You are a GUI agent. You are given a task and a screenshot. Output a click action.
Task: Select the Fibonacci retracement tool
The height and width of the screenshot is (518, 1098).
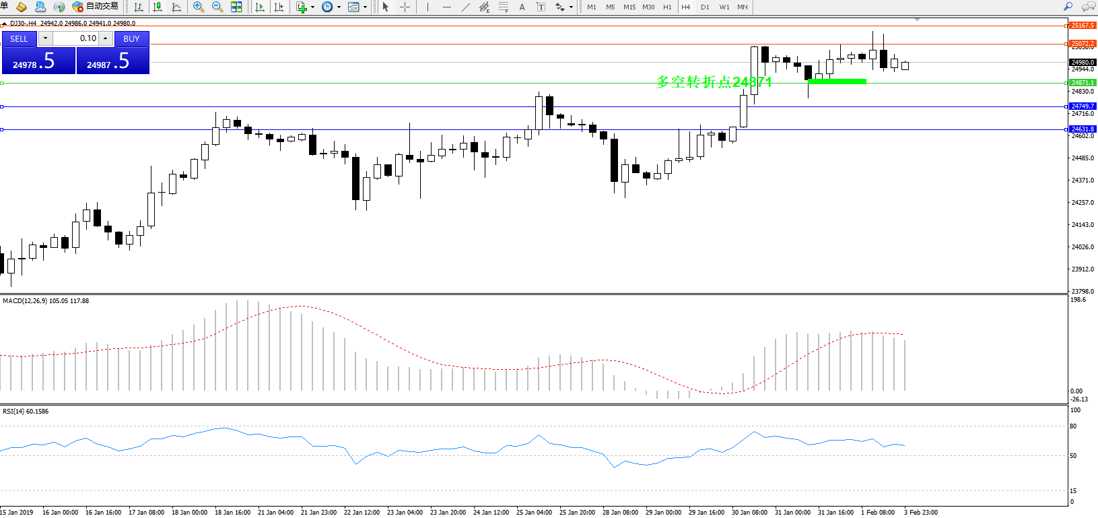[x=503, y=7]
